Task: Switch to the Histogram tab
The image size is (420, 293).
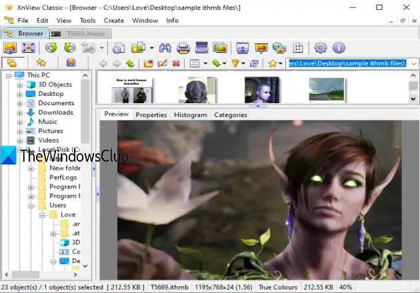Action: click(190, 115)
